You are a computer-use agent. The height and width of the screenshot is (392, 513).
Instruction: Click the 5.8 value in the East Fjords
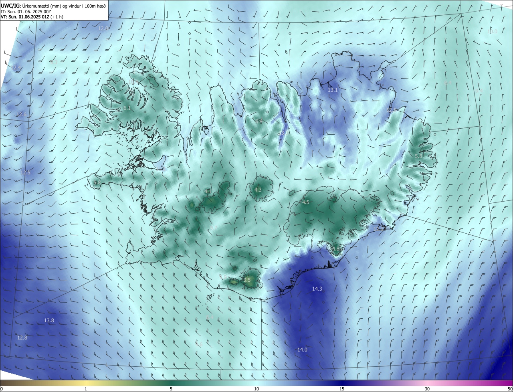coord(418,156)
